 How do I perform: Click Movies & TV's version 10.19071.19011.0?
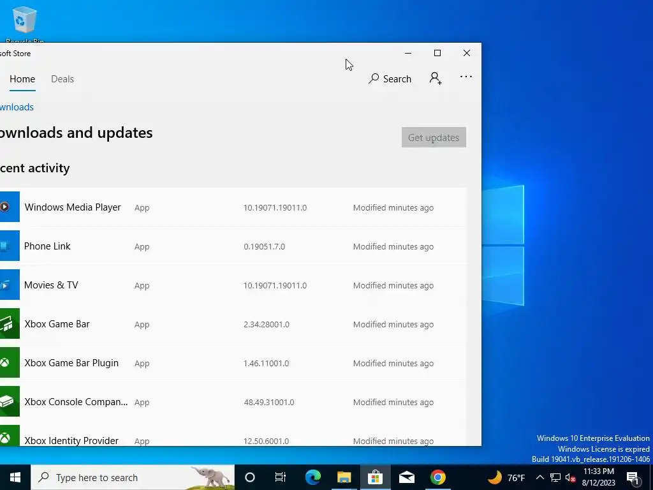[275, 285]
